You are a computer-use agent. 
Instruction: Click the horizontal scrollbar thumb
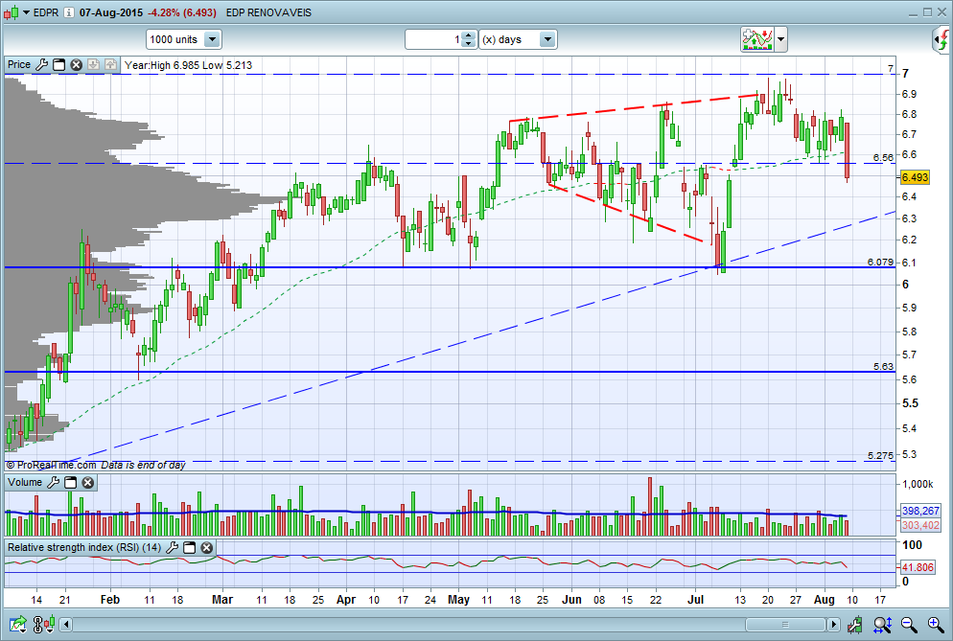pos(785,624)
